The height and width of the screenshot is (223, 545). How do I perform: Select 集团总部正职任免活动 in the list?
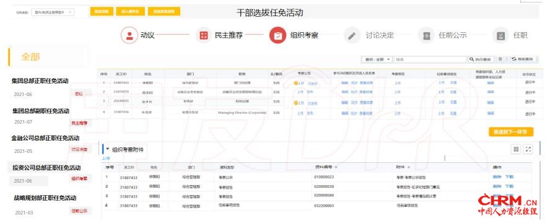tap(40, 81)
